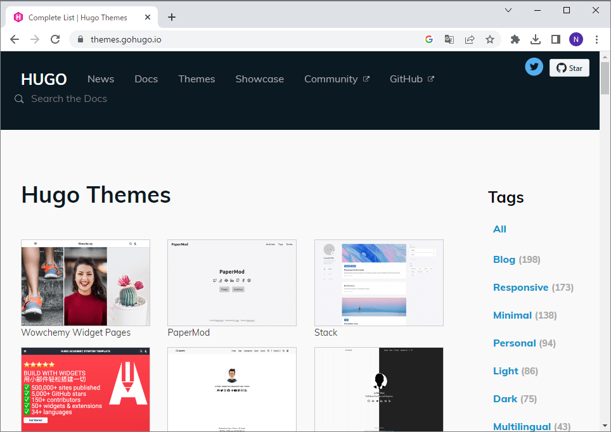This screenshot has height=432, width=611.
Task: Click the Translate page icon
Action: (x=449, y=39)
